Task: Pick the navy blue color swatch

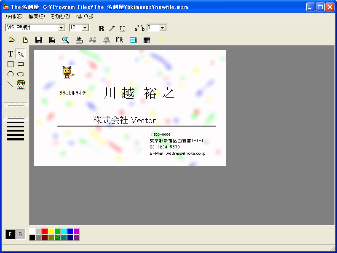Action: tap(70, 237)
